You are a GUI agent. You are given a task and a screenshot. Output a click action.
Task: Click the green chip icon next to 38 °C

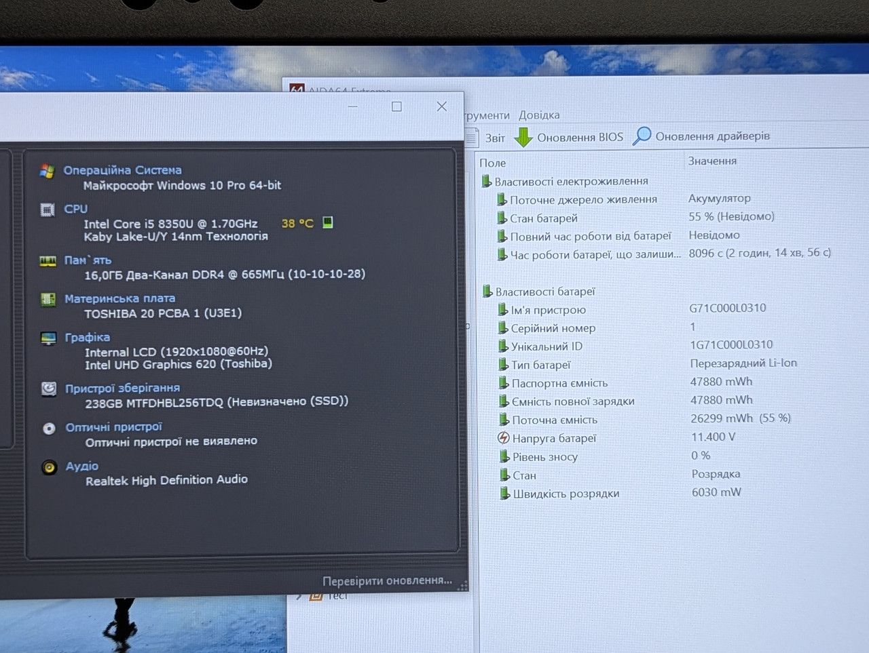pos(328,222)
